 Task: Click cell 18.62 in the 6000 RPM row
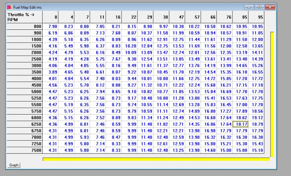[240, 118]
